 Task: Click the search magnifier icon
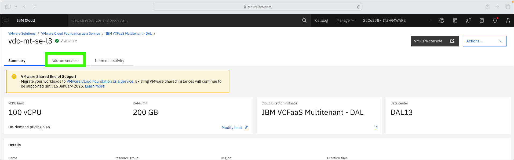[x=304, y=20]
